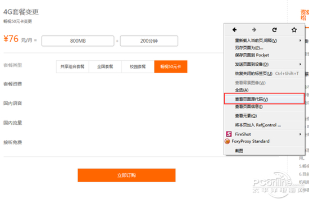
Task: Click the 立即订购 orange button
Action: pos(126,175)
